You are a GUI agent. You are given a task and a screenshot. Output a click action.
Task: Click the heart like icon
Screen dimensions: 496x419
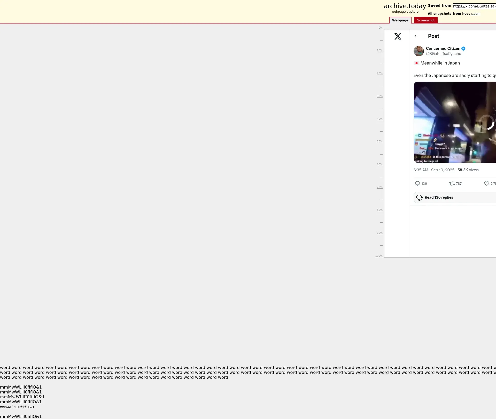point(486,183)
